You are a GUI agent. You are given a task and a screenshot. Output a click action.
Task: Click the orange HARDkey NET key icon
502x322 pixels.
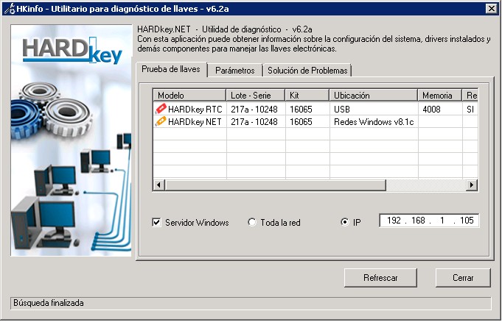tap(161, 121)
